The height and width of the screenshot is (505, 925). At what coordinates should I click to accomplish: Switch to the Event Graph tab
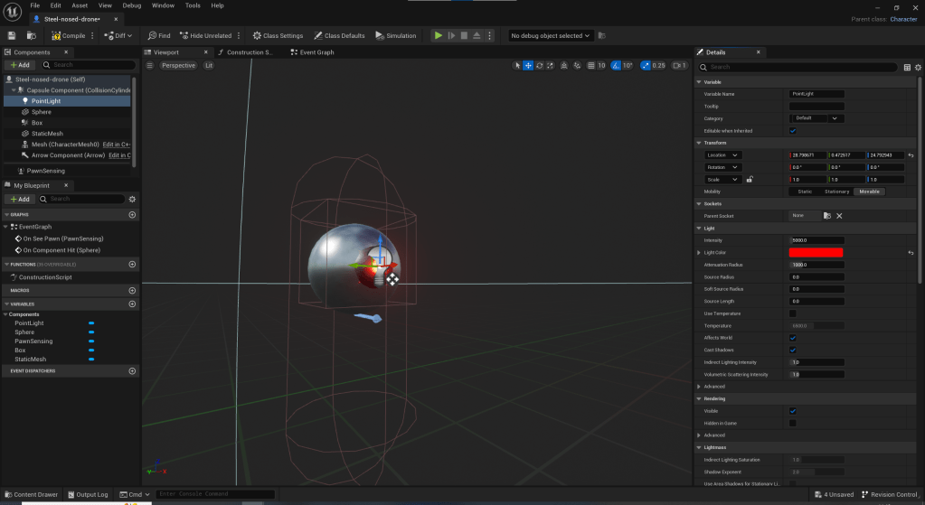[311, 52]
